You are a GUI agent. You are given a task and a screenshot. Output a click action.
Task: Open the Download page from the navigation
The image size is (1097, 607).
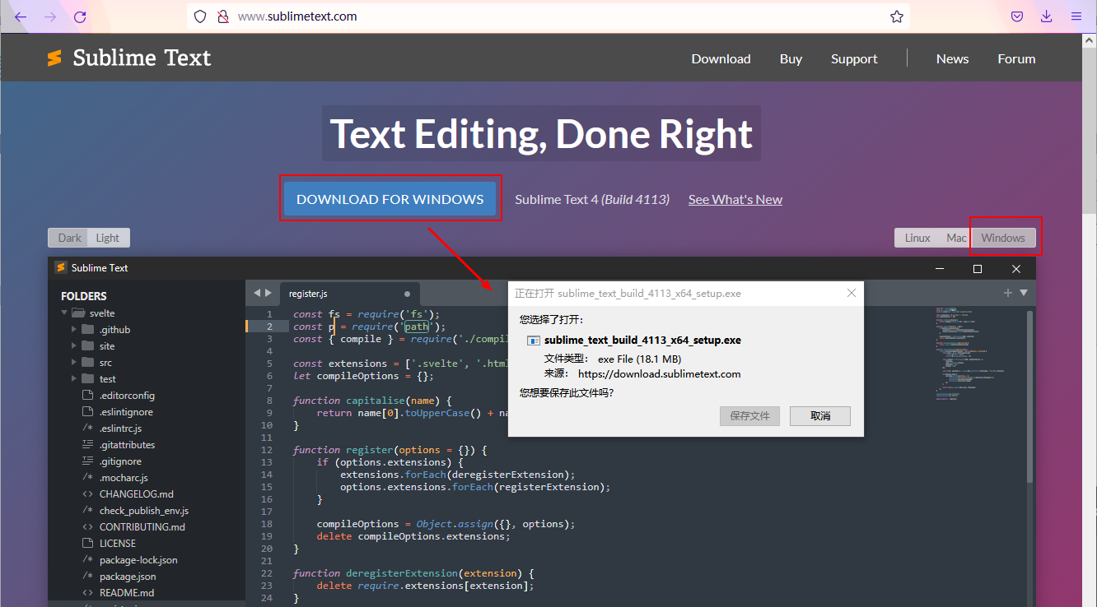721,58
